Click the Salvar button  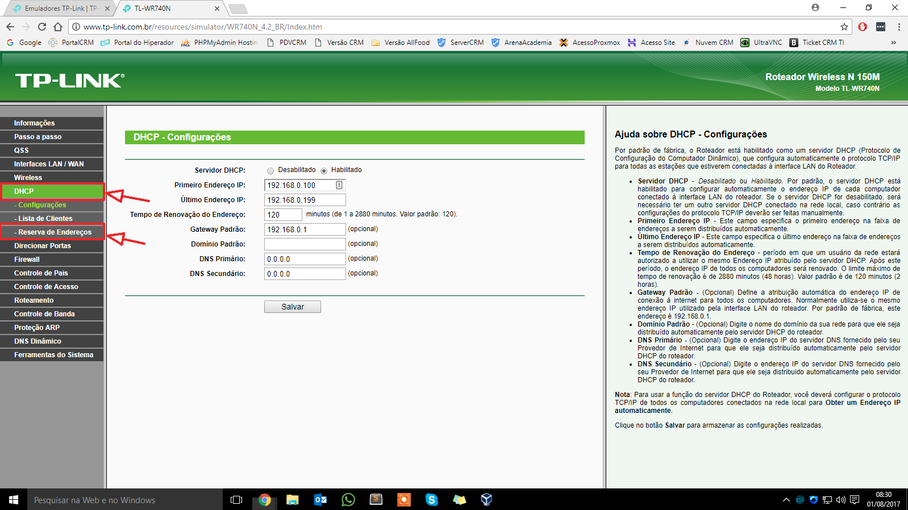[x=292, y=307]
